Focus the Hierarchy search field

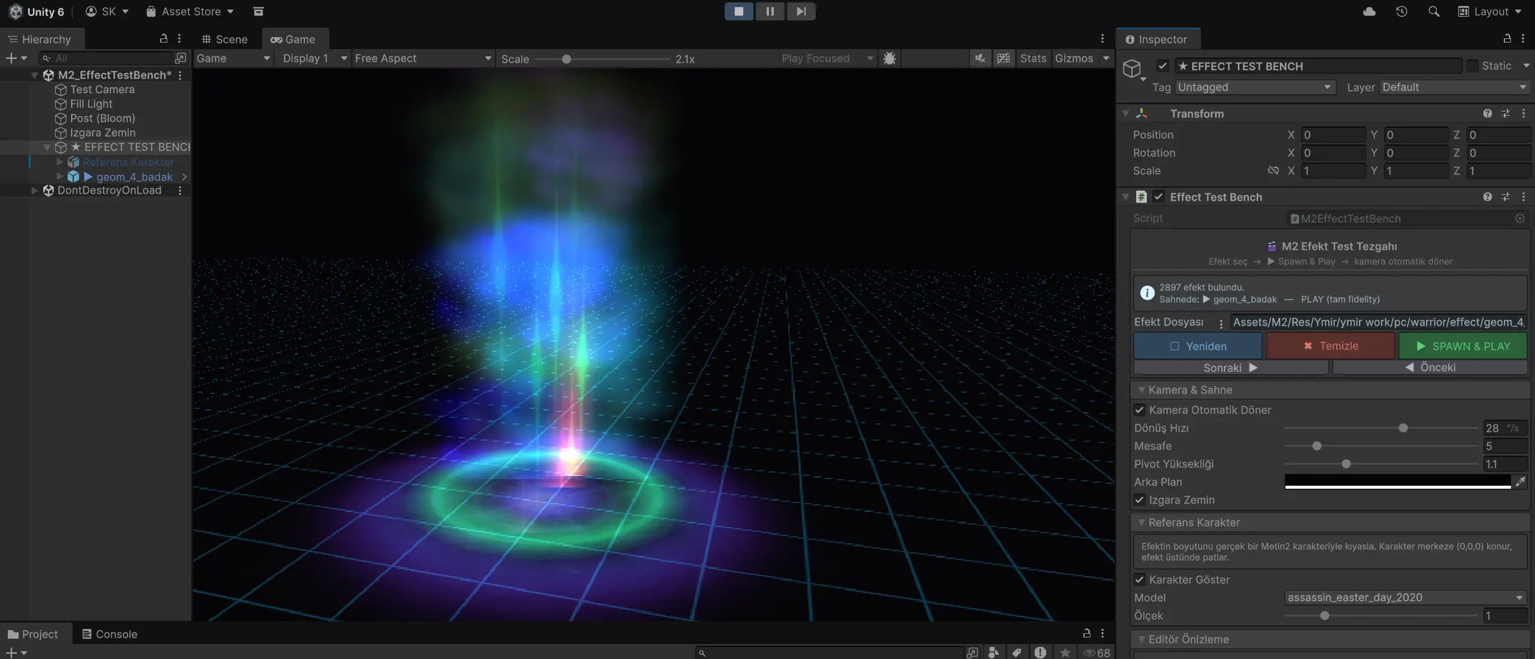click(x=106, y=58)
